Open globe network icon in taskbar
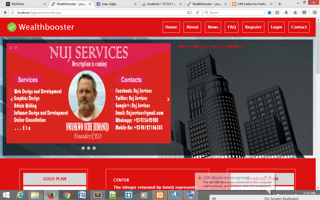320x200 pixels. pos(175,195)
